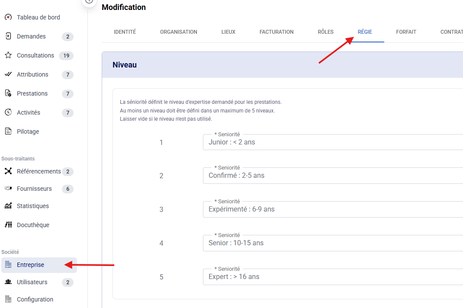Image resolution: width=463 pixels, height=308 pixels.
Task: Click the Fournisseurs handshake icon
Action: click(x=8, y=189)
